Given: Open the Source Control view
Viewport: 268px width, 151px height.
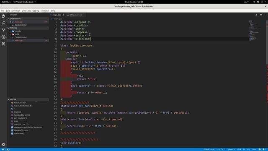Looking at the screenshot, I should [3, 30].
